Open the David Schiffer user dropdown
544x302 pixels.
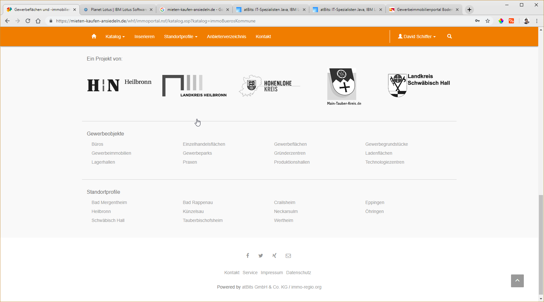tap(417, 37)
